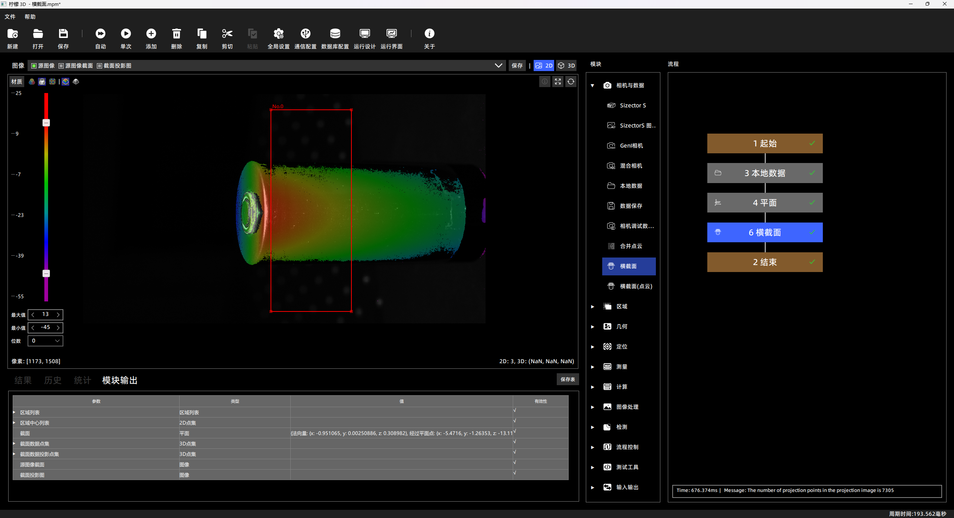Viewport: 954px width, 518px height.
Task: Open a file with 打开 icon
Action: click(x=38, y=34)
